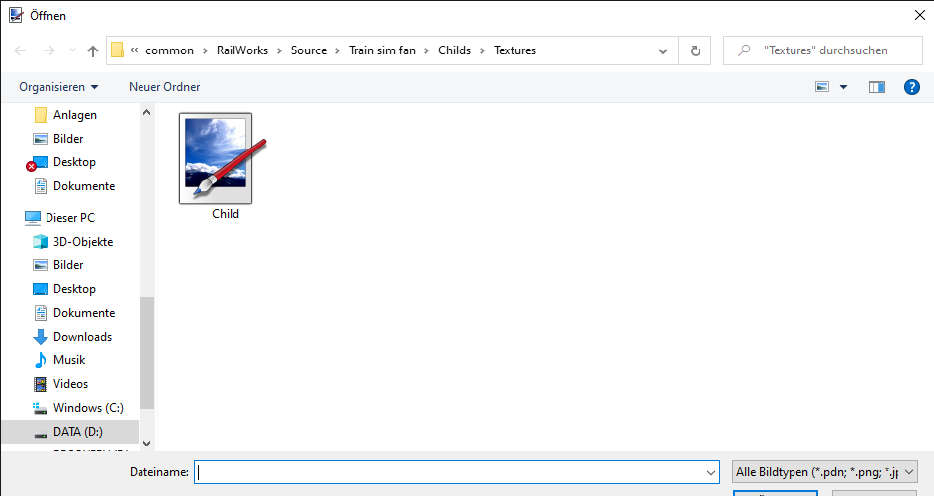Viewport: 934px width, 496px height.
Task: Go up one folder level
Action: pos(93,50)
